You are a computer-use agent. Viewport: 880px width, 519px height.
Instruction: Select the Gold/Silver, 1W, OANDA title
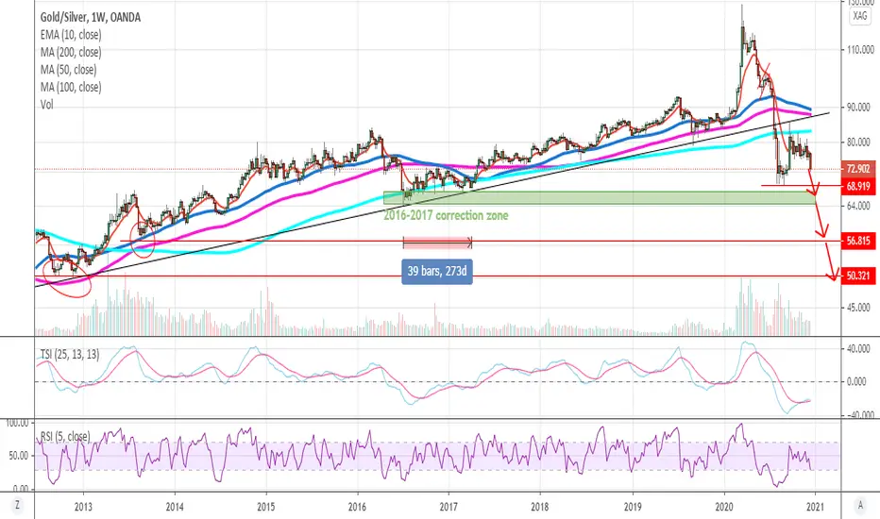(x=91, y=17)
